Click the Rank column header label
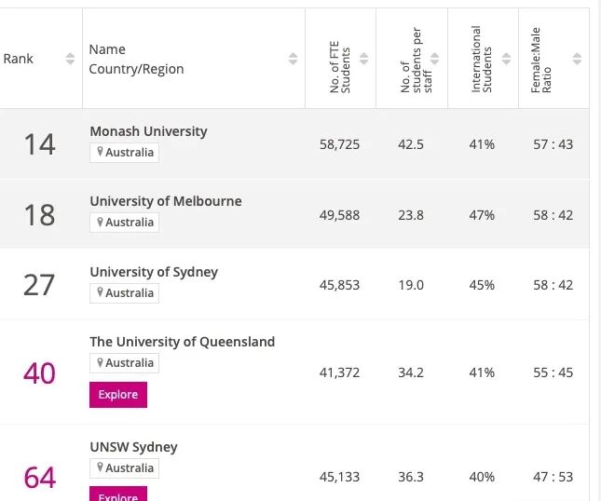 [x=18, y=59]
